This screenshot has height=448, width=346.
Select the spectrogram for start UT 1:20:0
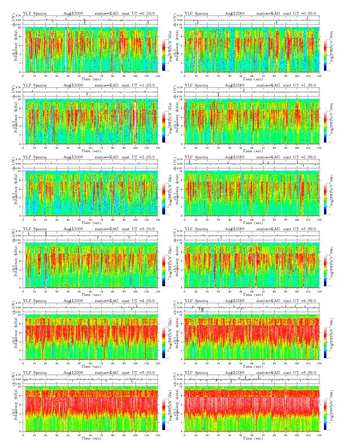click(x=90, y=122)
